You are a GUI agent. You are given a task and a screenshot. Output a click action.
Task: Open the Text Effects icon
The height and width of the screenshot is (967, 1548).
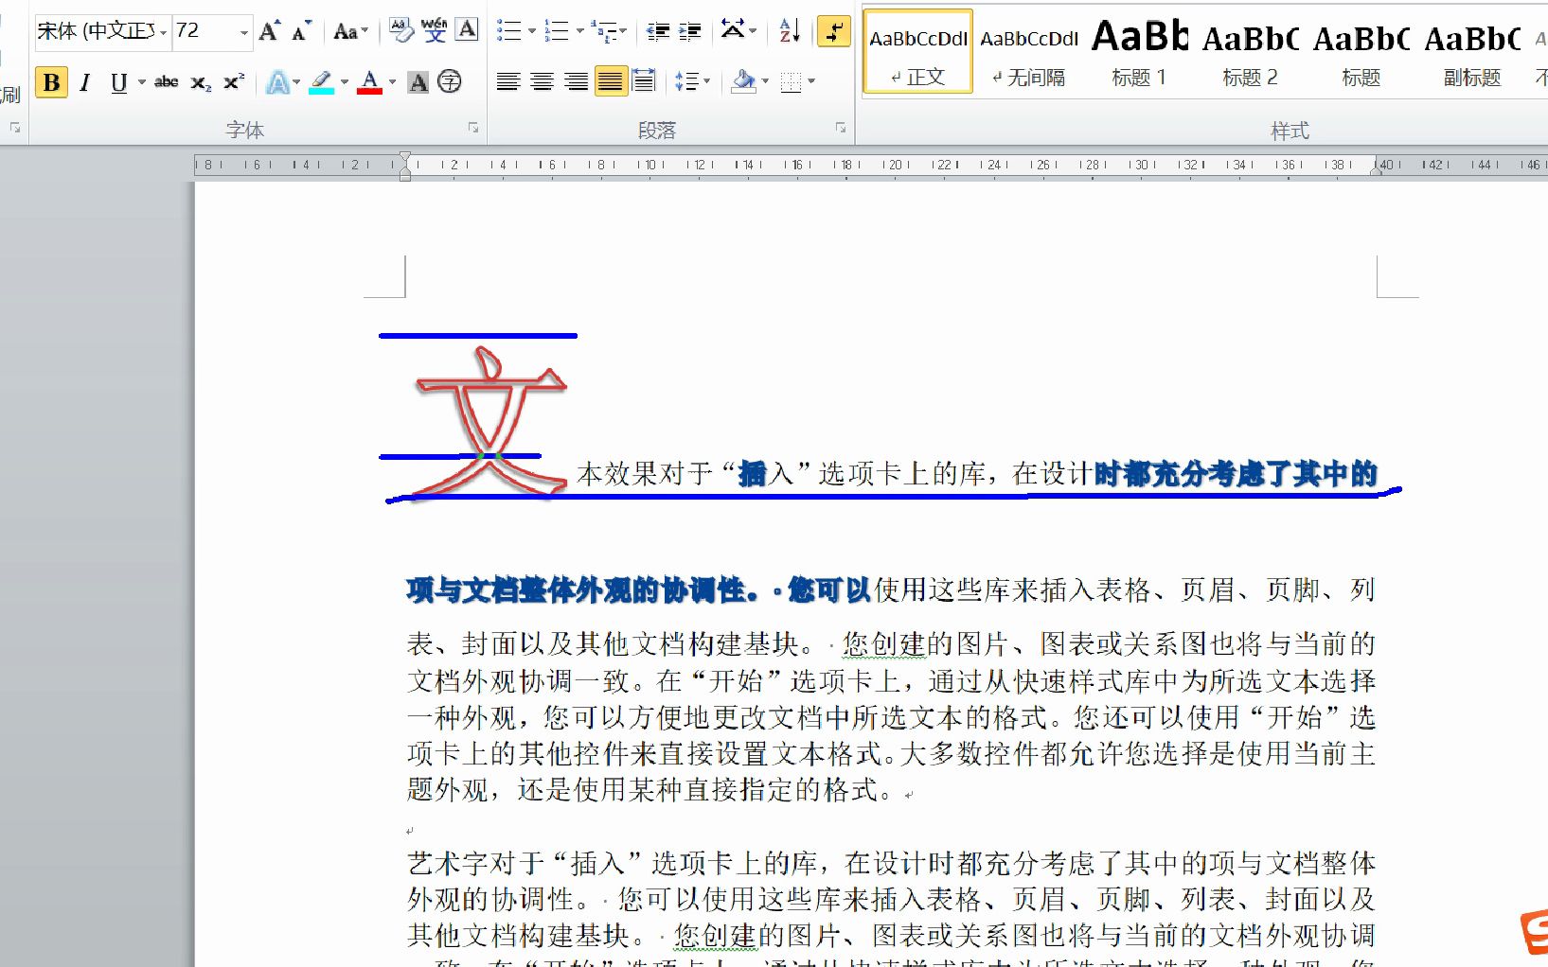point(278,82)
